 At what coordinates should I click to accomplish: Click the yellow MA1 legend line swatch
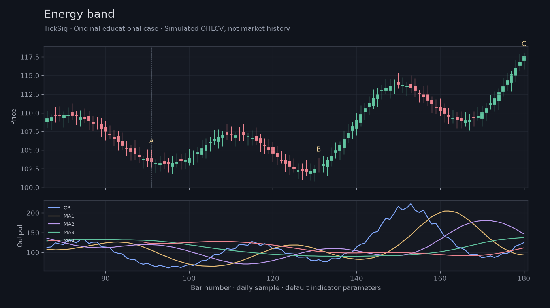54,216
